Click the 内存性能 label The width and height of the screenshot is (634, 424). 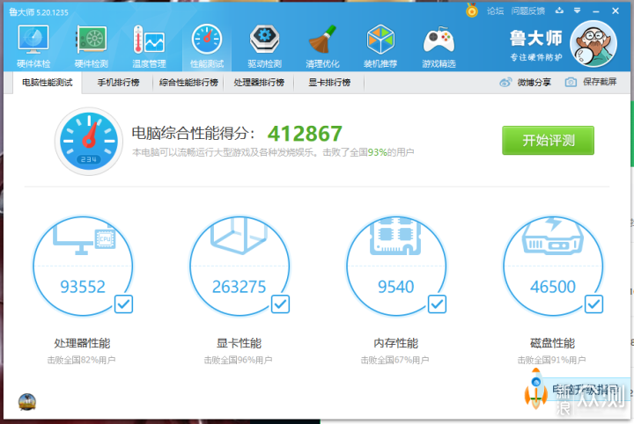[x=396, y=343]
